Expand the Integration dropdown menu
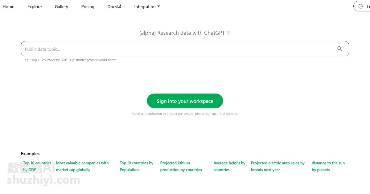 pyautogui.click(x=147, y=6)
